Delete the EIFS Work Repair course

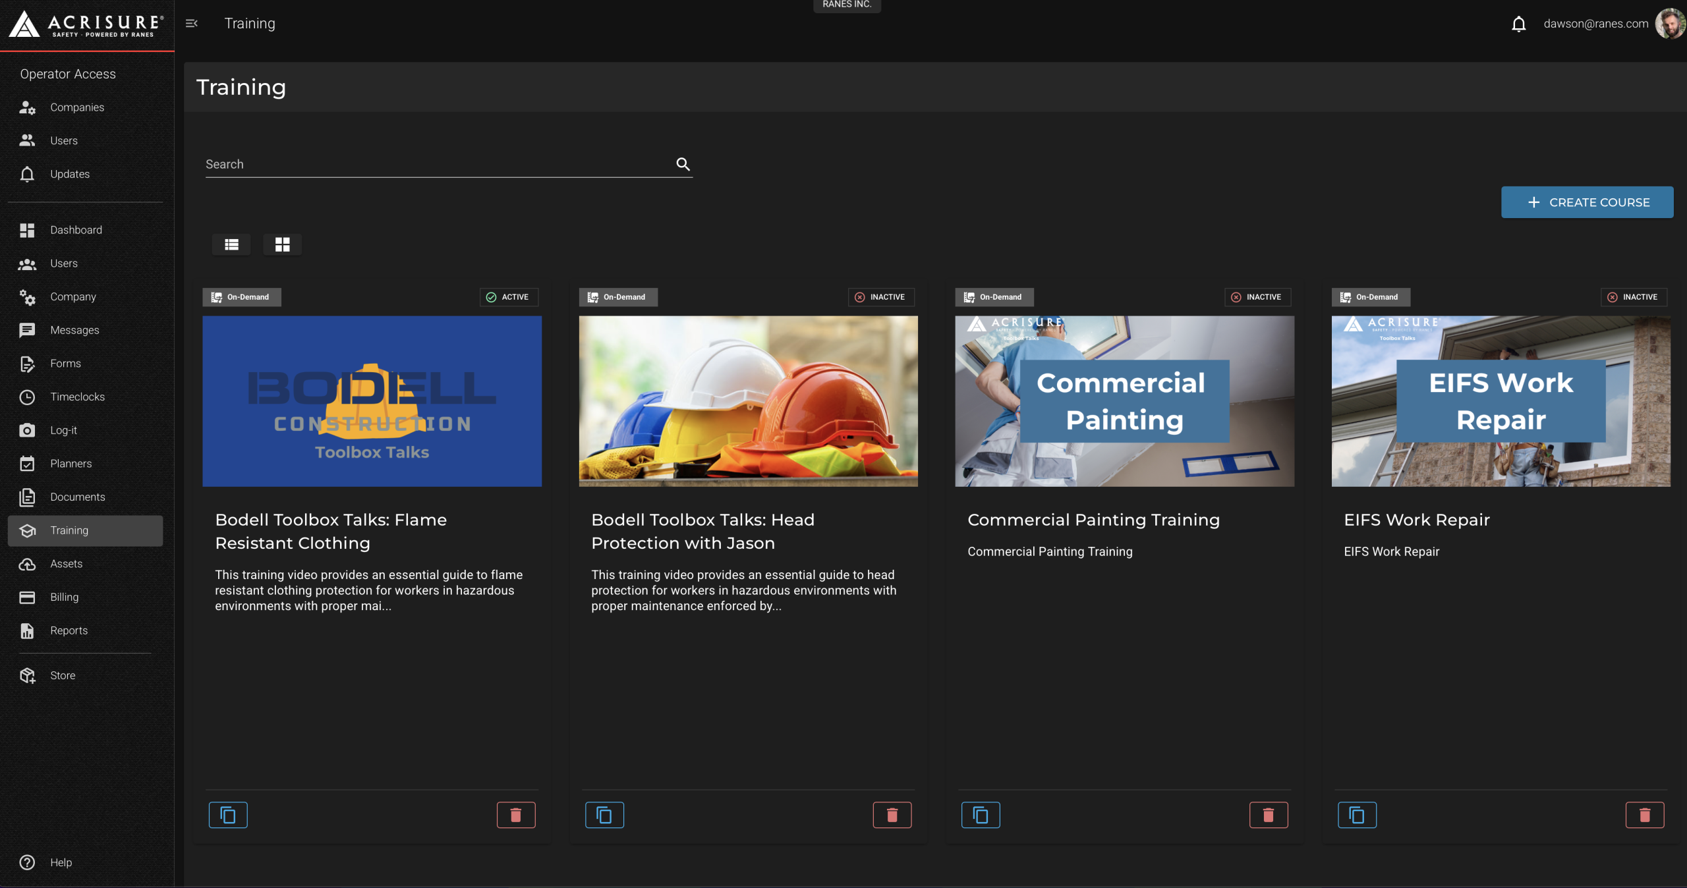click(1645, 815)
